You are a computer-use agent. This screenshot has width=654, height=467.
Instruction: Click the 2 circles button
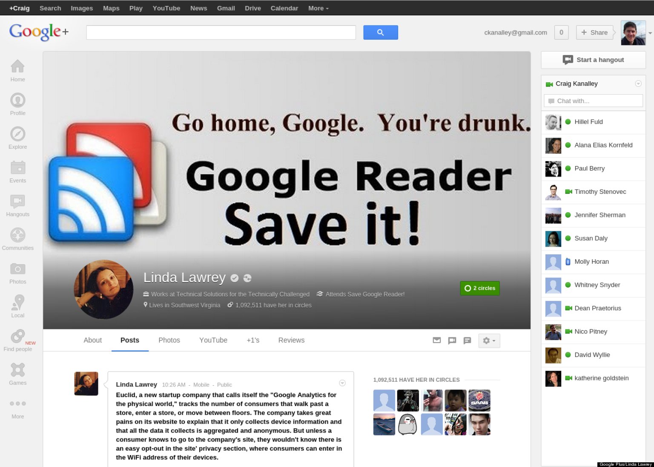click(479, 288)
